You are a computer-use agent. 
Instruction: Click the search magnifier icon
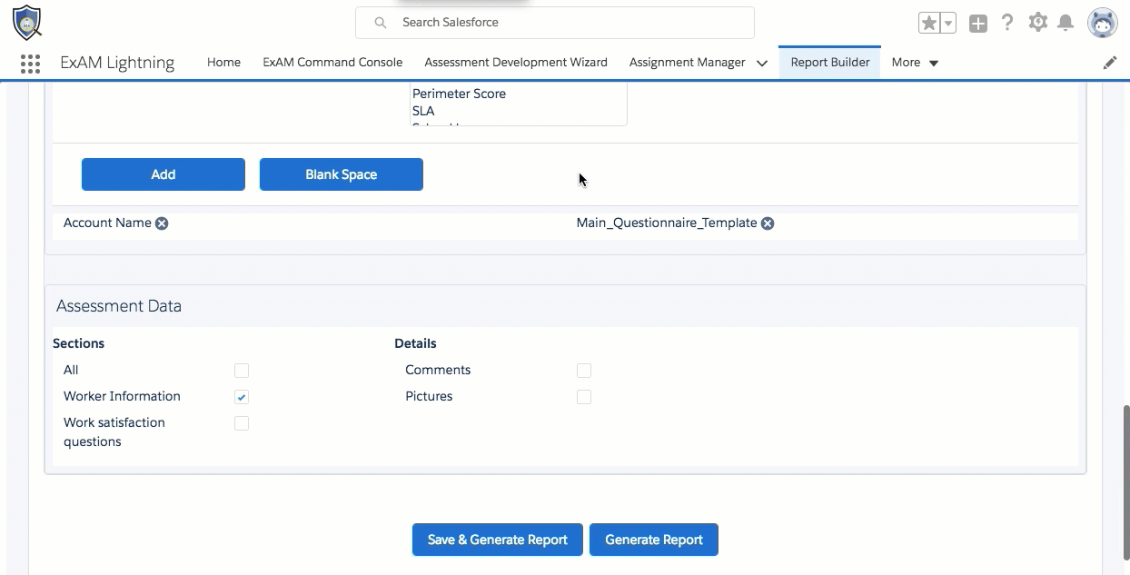(381, 23)
